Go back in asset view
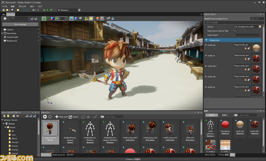The image size is (266, 161). [45, 117]
